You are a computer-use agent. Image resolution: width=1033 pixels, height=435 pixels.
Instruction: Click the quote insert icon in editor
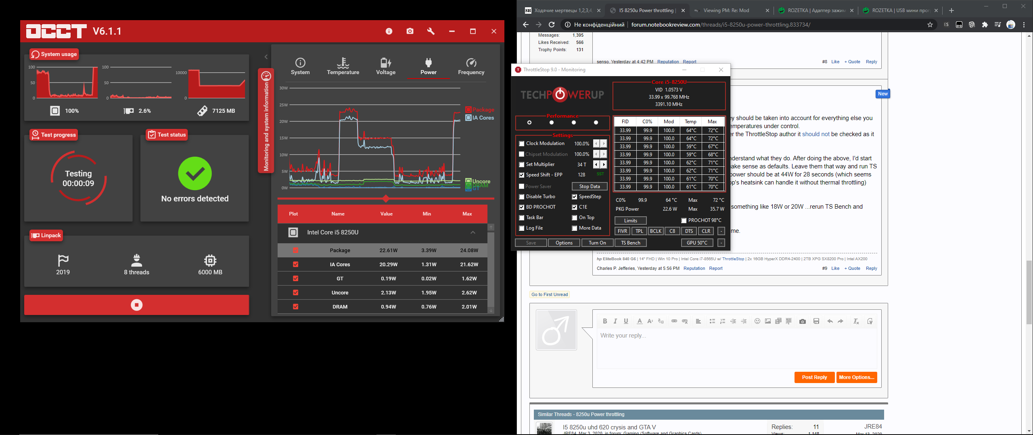789,321
